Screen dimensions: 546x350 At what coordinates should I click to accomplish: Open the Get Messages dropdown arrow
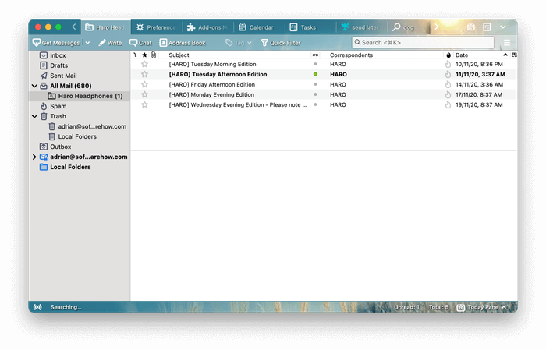pos(87,43)
